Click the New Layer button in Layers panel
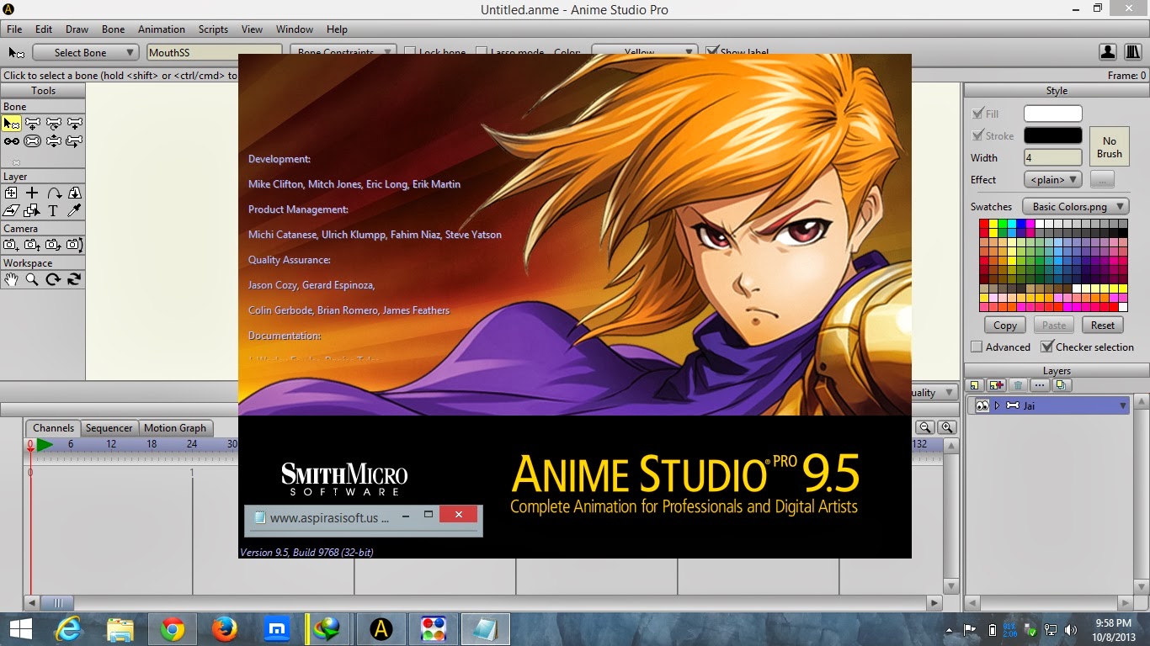Screen dimensions: 1150x646 [976, 385]
